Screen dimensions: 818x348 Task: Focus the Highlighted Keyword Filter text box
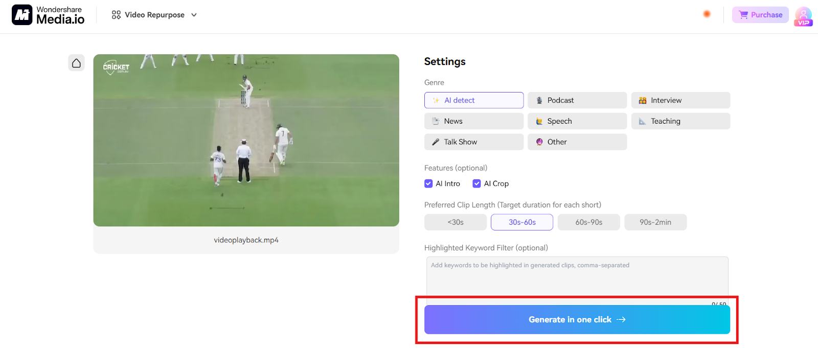point(577,279)
